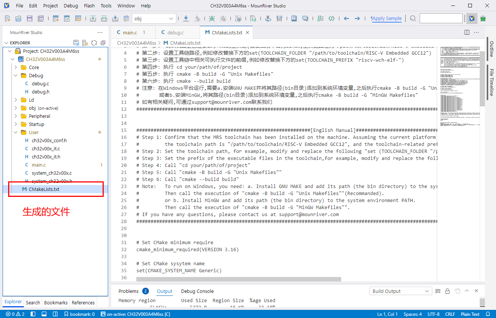Click the Open Folder toolbar icon

pyautogui.click(x=19, y=18)
